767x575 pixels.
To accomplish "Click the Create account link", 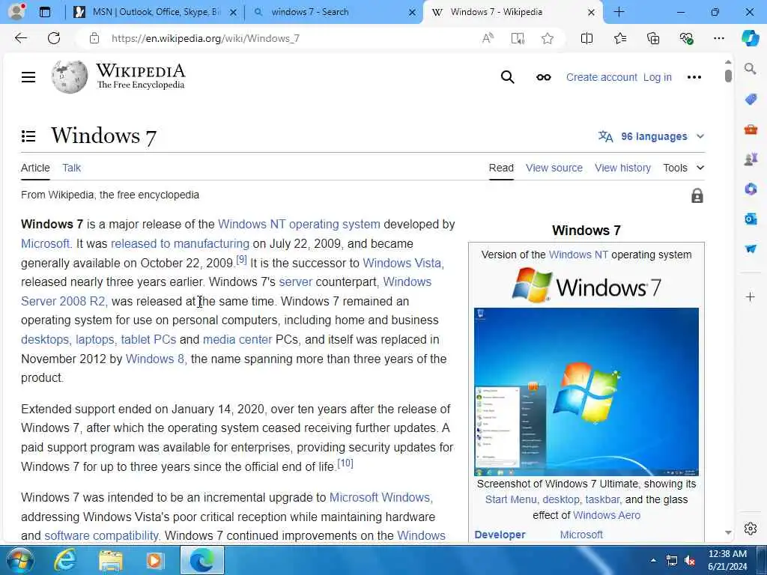I will coord(601,77).
